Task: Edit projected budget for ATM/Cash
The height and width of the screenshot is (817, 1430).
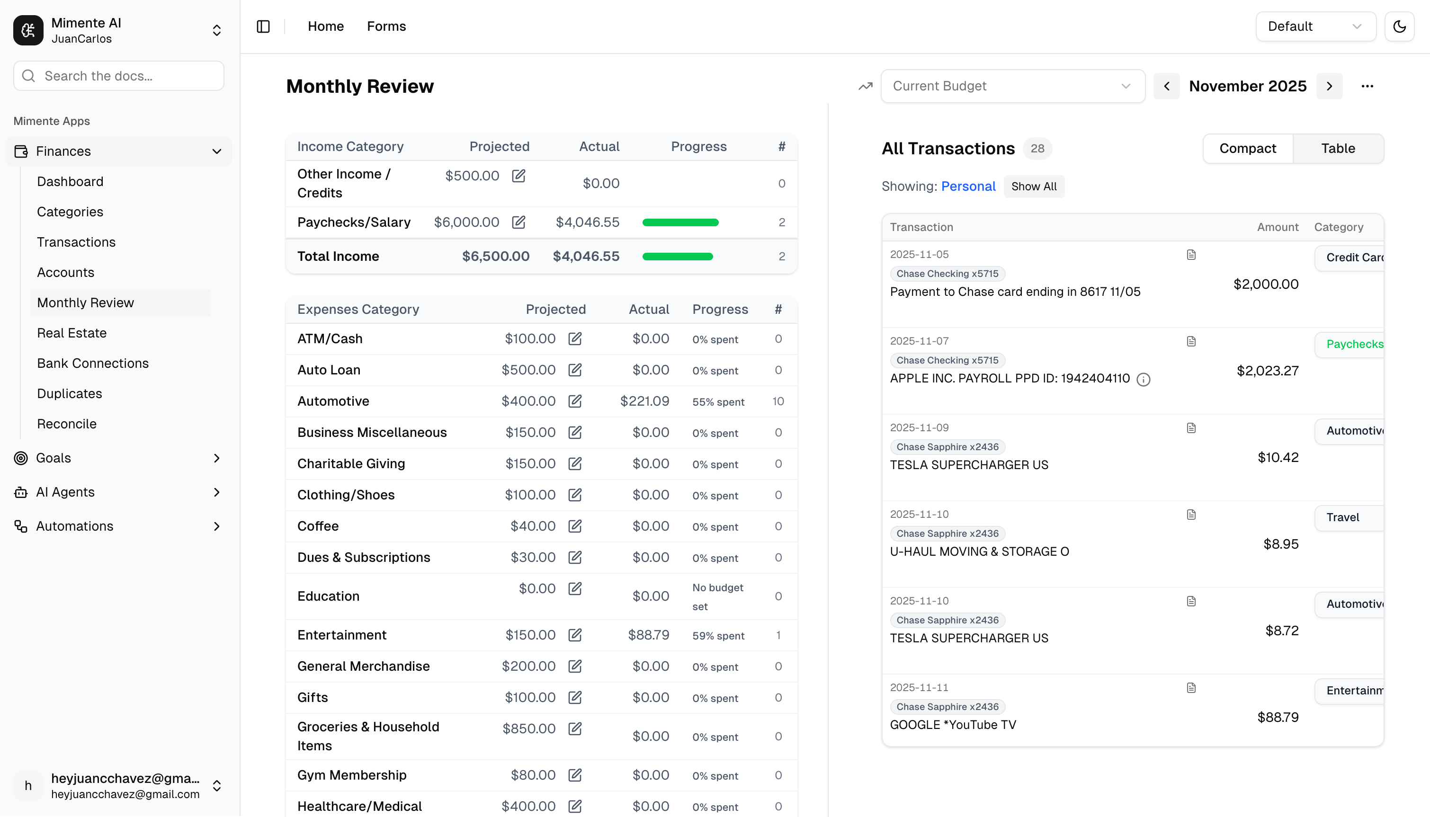Action: (575, 338)
